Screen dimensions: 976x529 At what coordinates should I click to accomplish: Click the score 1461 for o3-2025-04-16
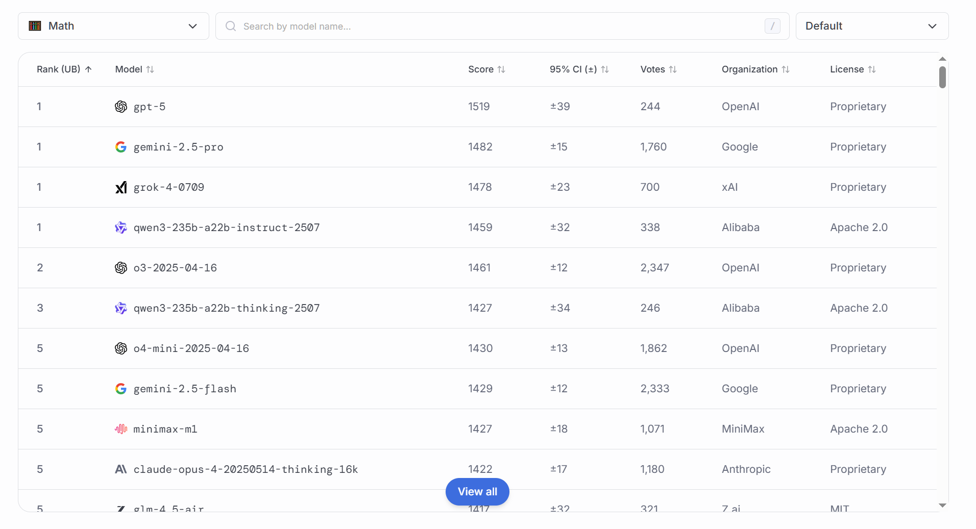tap(479, 268)
